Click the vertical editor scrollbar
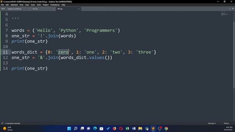 coord(234,55)
